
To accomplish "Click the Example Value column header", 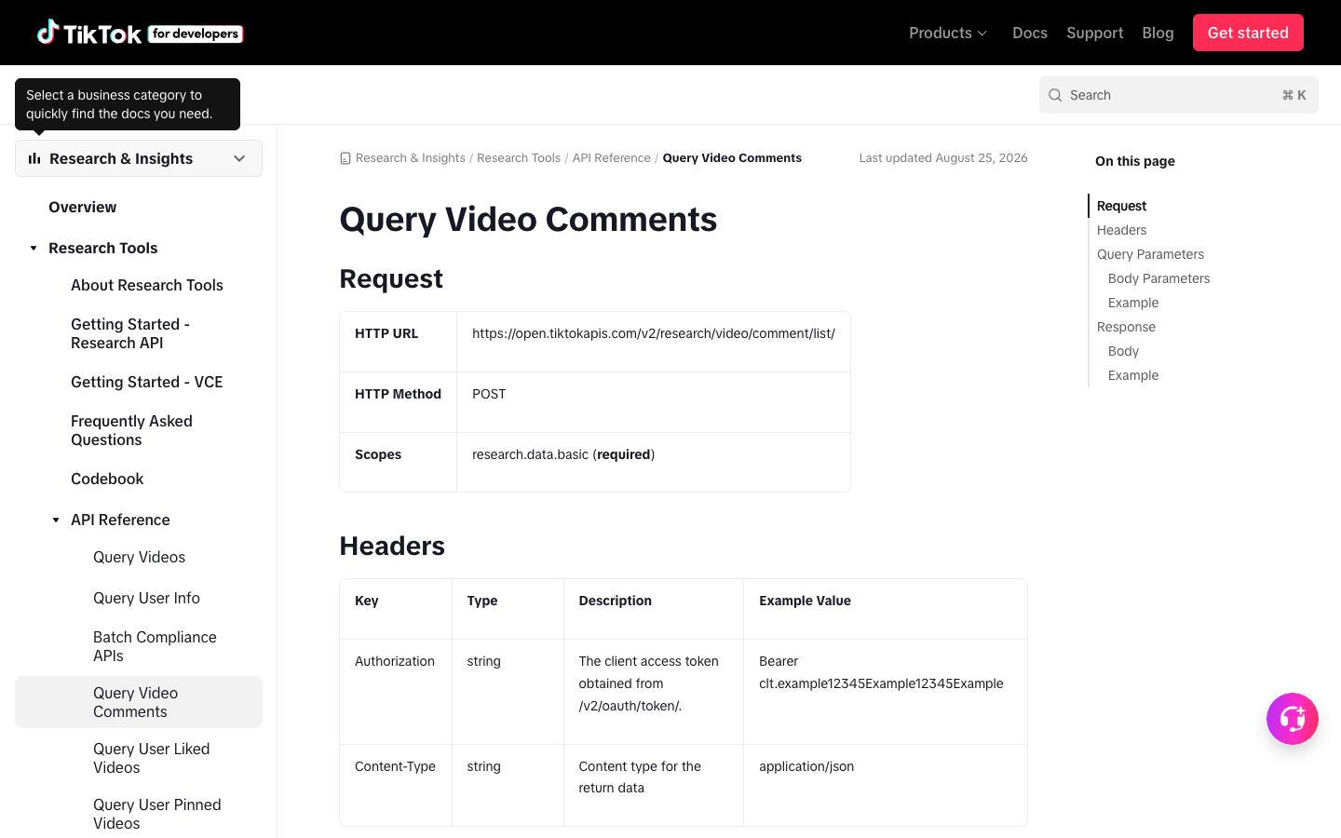I will tap(805, 601).
